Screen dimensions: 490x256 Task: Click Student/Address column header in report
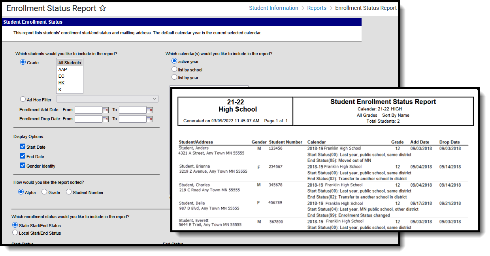click(x=196, y=142)
